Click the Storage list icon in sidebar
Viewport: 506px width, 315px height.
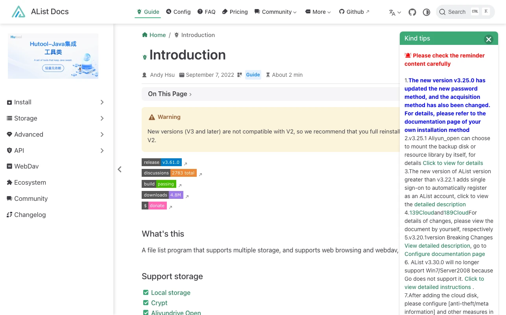(x=9, y=118)
